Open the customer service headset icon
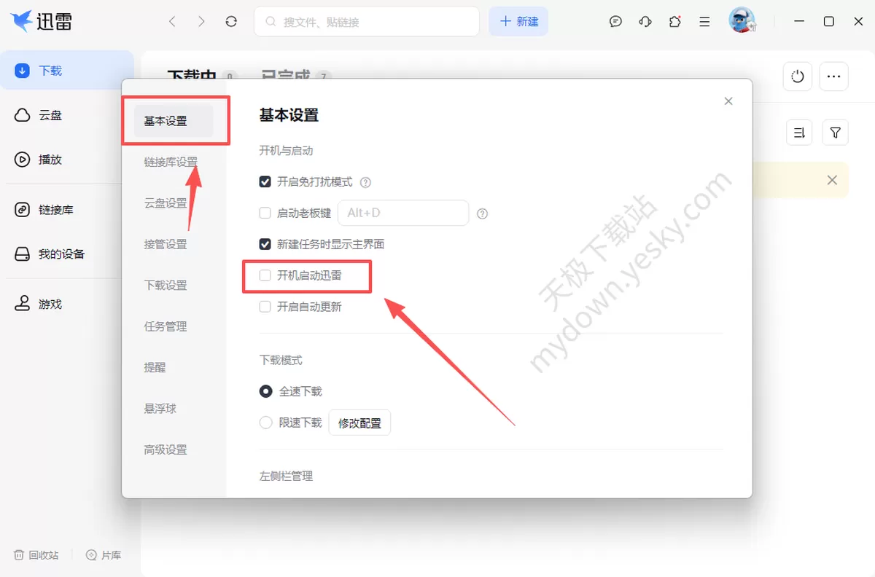 [645, 22]
